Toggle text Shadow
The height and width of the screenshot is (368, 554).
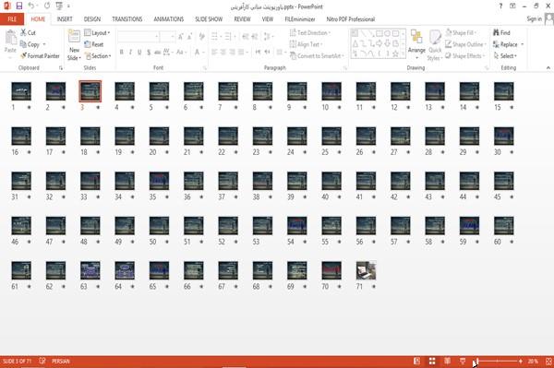(x=149, y=53)
